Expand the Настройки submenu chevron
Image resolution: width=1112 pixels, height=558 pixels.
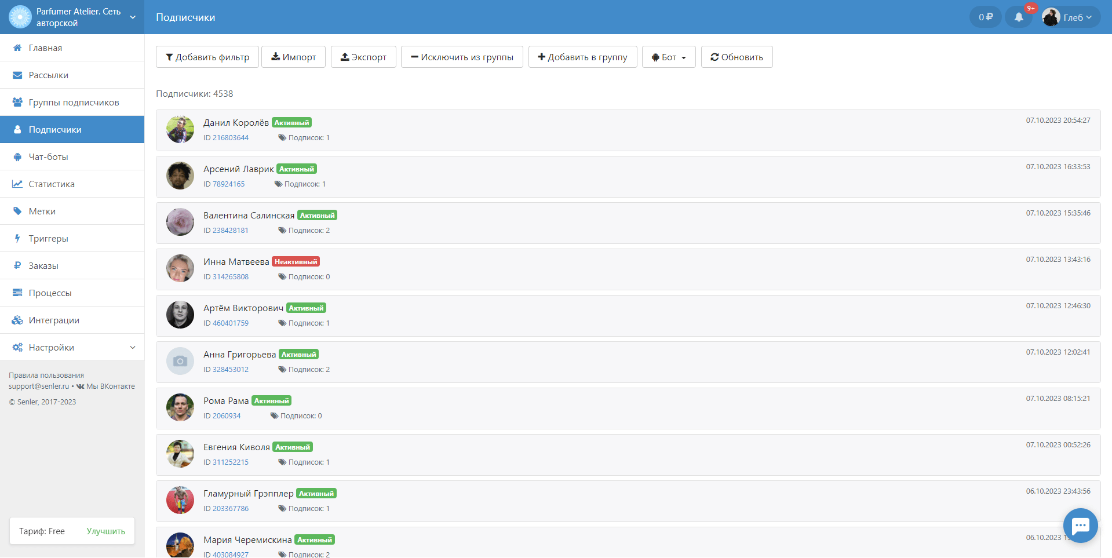coord(133,348)
